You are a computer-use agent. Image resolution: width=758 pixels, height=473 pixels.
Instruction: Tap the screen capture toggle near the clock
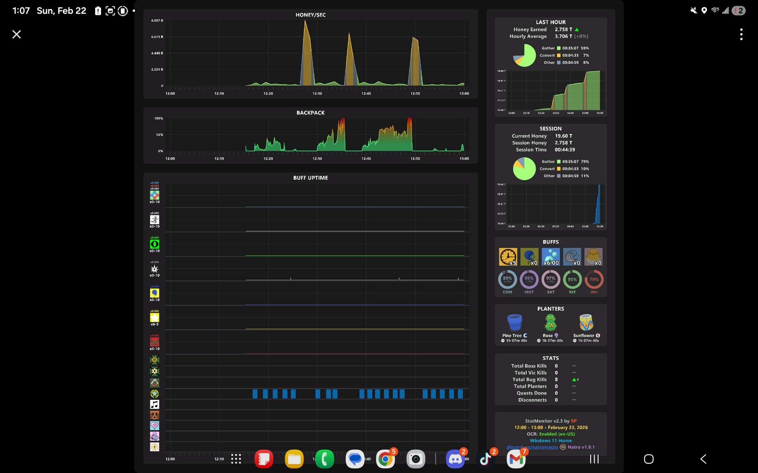(x=111, y=11)
